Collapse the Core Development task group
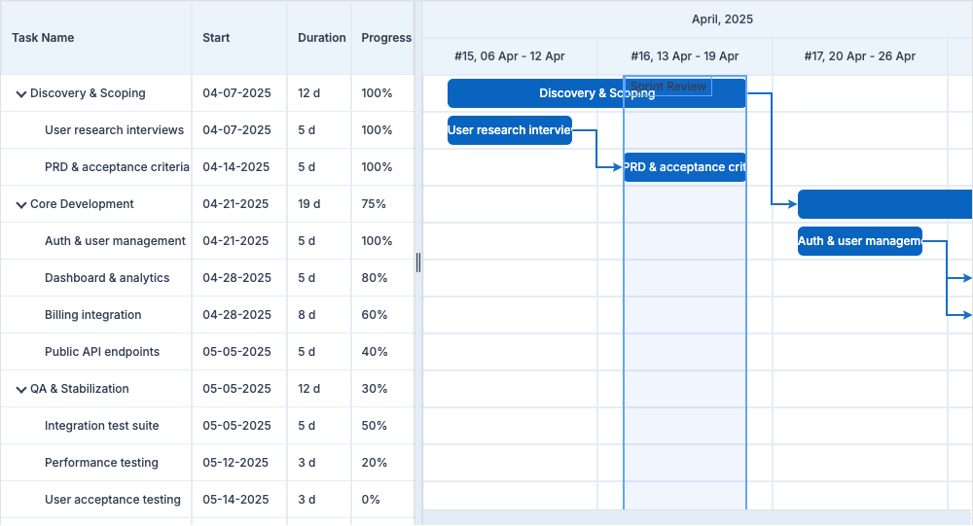Image resolution: width=973 pixels, height=526 pixels. point(20,205)
